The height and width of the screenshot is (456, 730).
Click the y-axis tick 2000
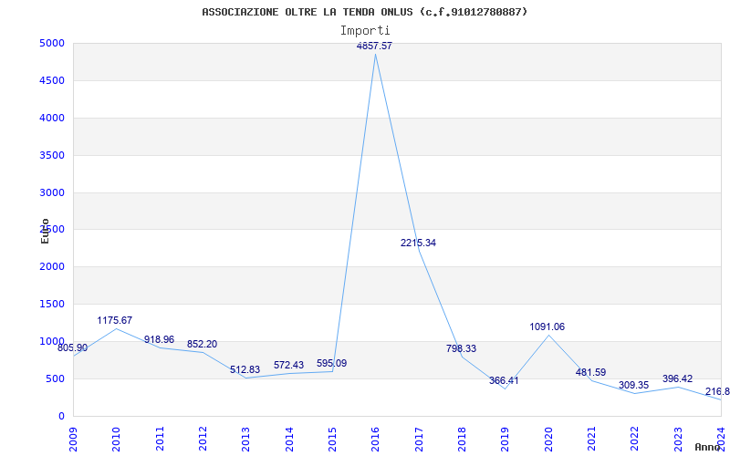pos(52,266)
